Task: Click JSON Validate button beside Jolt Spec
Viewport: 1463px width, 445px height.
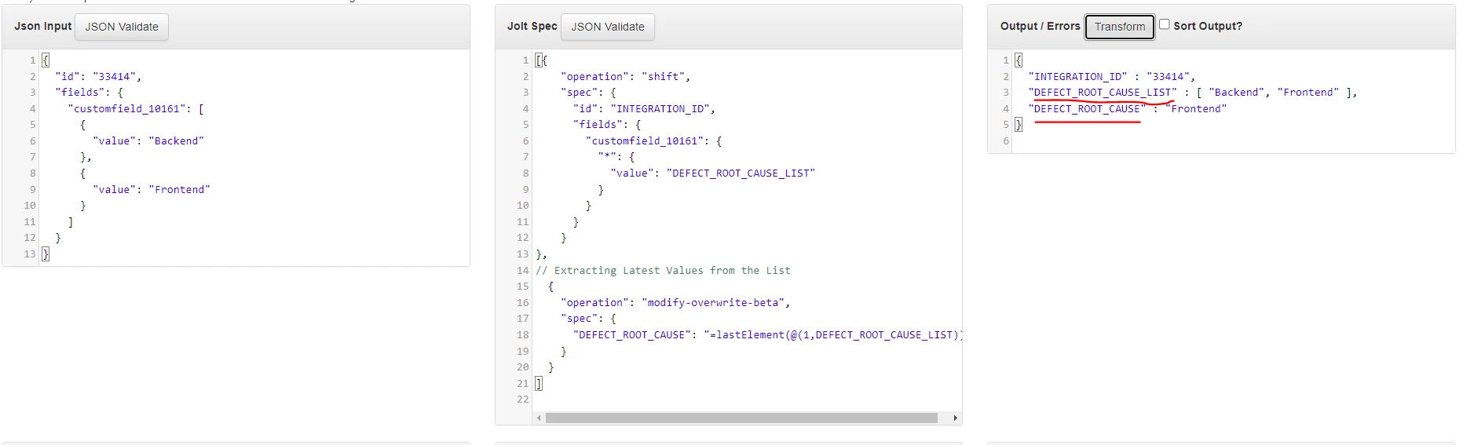Action: pos(608,27)
